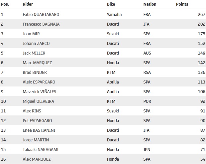The image size is (206, 164).
Task: Select rider Francesco BAGNAIA
Action: pyautogui.click(x=41, y=24)
